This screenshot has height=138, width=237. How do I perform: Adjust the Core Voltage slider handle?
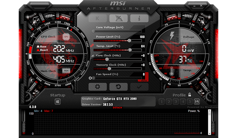[93, 31]
